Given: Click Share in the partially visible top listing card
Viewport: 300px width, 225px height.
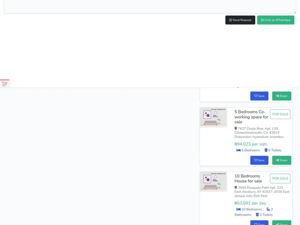Looking at the screenshot, I should point(282,96).
